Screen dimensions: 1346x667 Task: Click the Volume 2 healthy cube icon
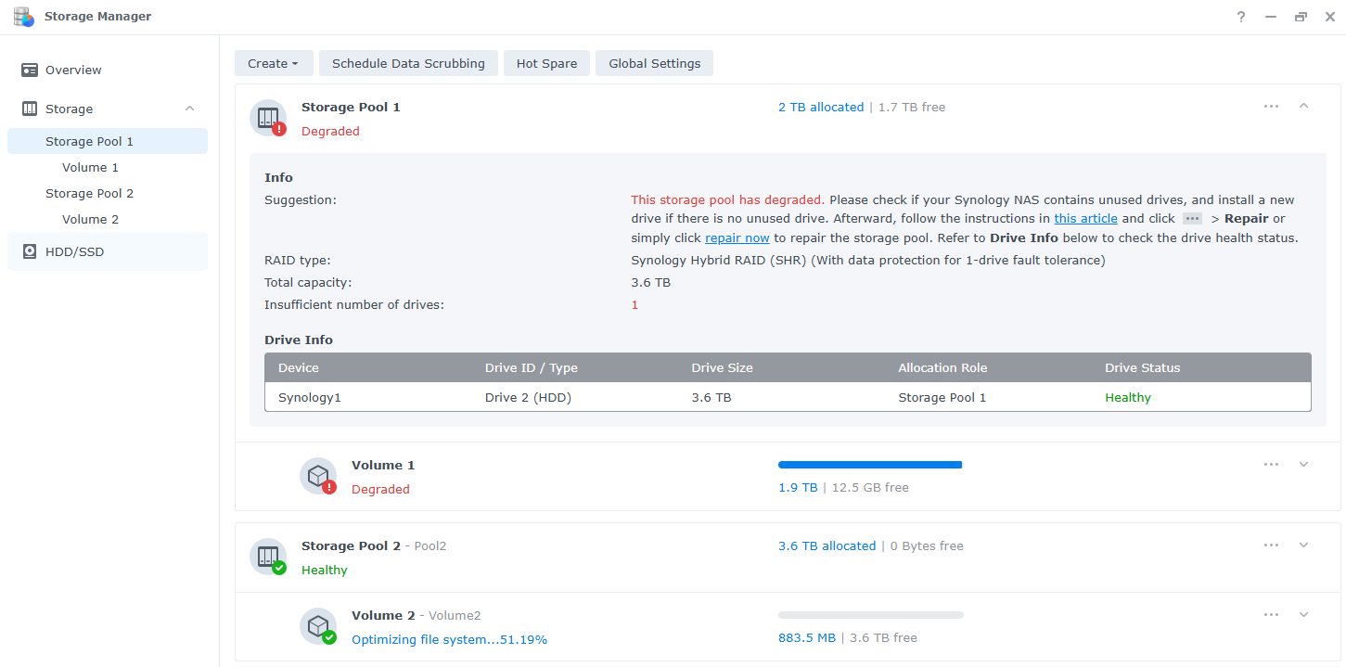click(318, 626)
